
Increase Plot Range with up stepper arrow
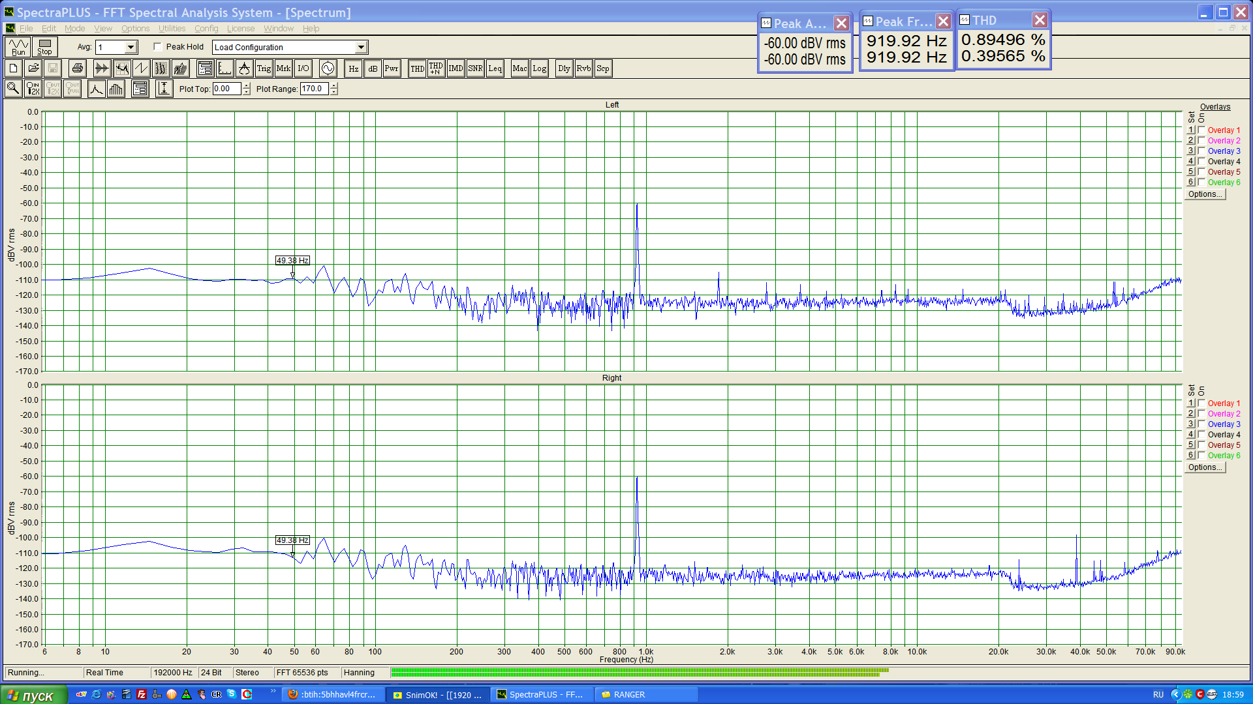(x=334, y=85)
